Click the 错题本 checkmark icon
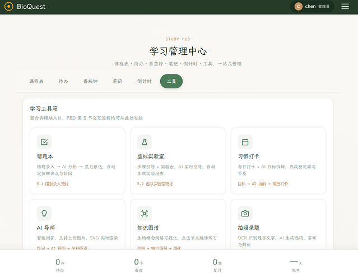 pyautogui.click(x=44, y=142)
